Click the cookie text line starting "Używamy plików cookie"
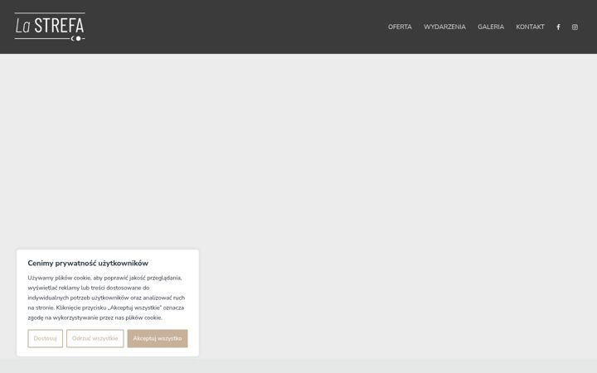This screenshot has height=373, width=597. [x=104, y=278]
